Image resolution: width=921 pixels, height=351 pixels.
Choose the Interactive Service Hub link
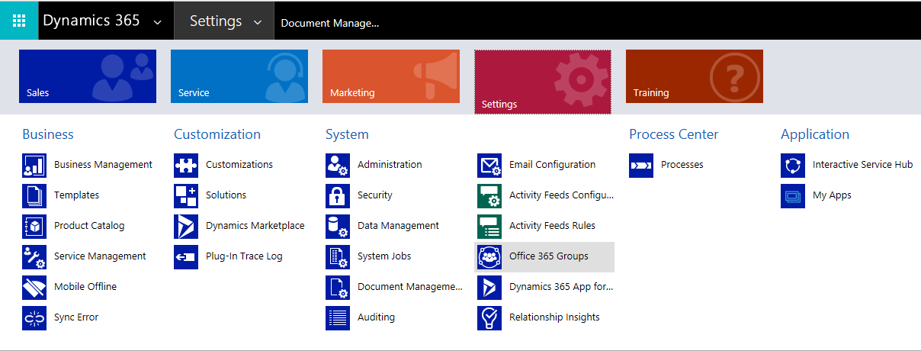(x=863, y=165)
